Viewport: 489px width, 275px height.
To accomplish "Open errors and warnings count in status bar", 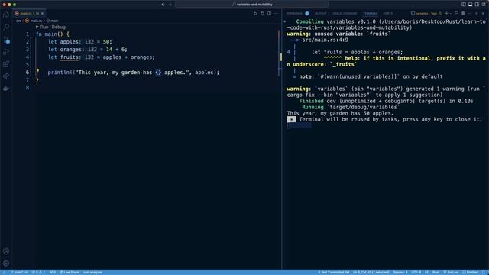I will [38, 272].
